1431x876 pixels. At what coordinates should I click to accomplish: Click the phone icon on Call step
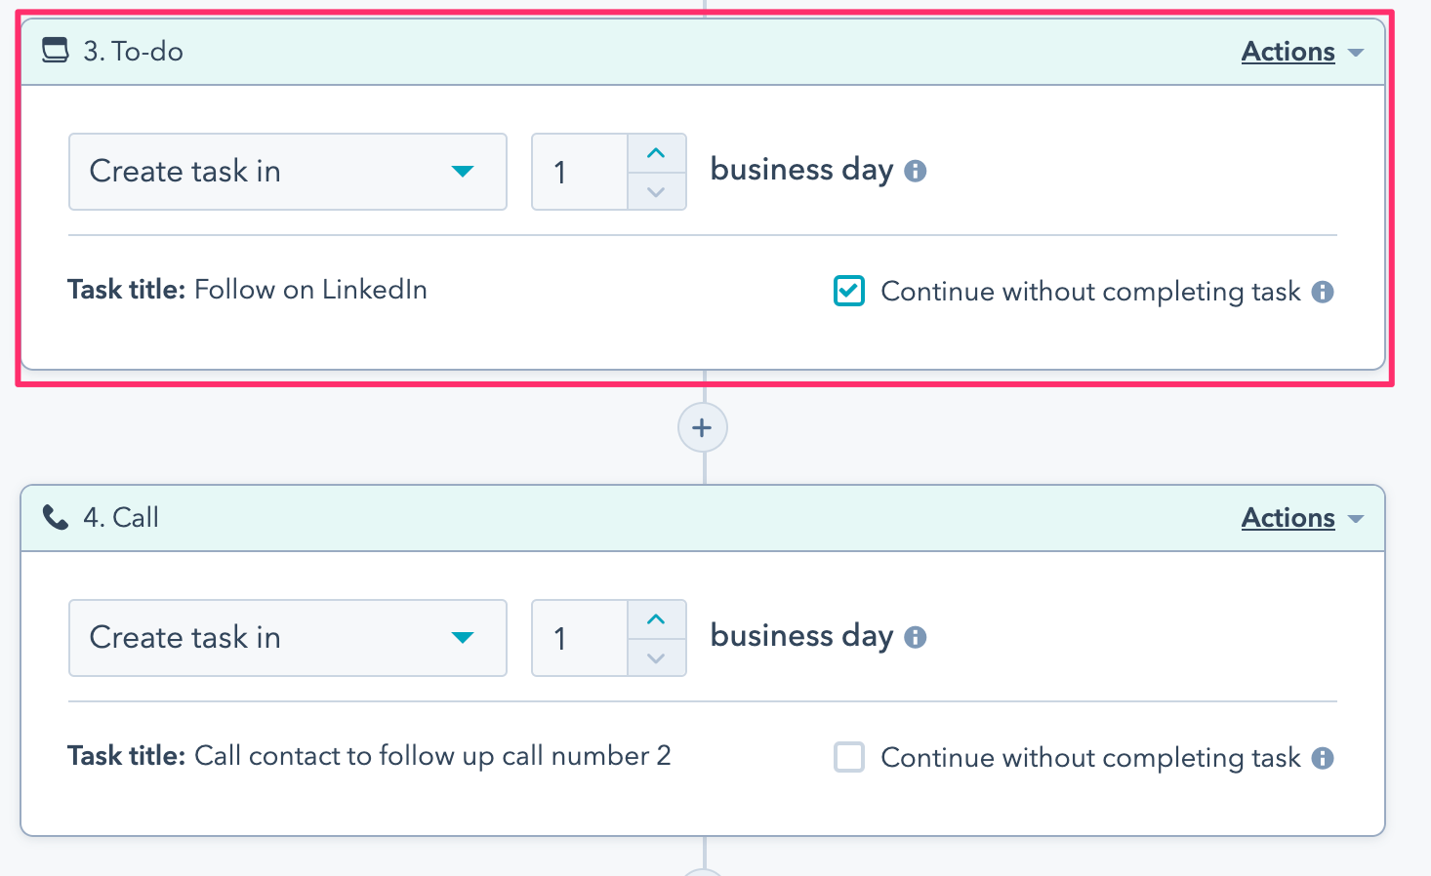[56, 517]
